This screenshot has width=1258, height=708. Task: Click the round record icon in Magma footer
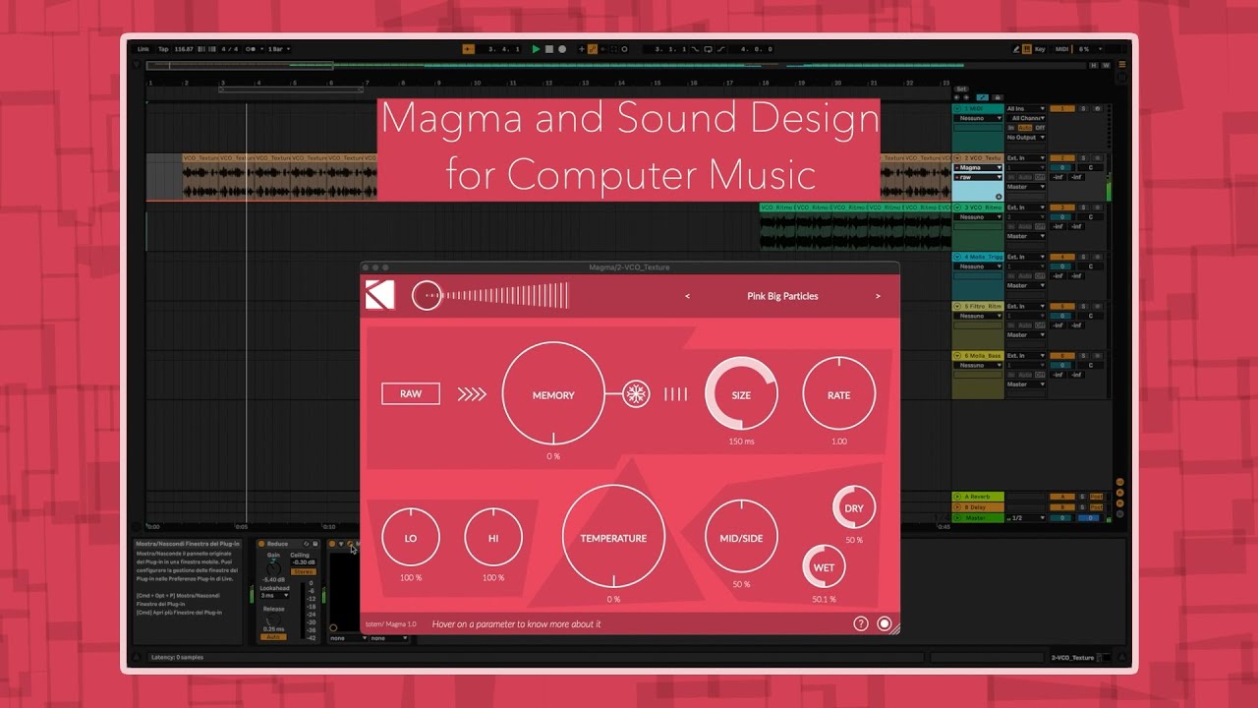click(885, 623)
